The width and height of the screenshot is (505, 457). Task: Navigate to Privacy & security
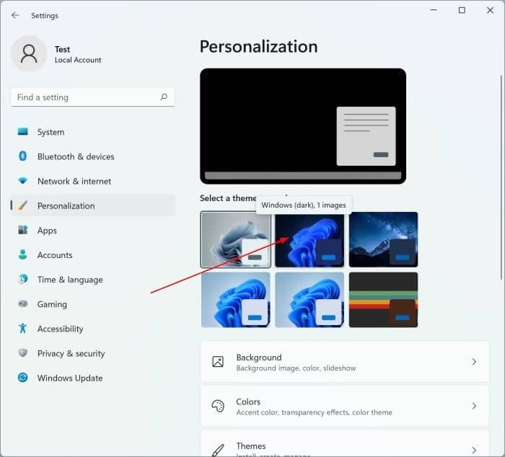point(93,353)
